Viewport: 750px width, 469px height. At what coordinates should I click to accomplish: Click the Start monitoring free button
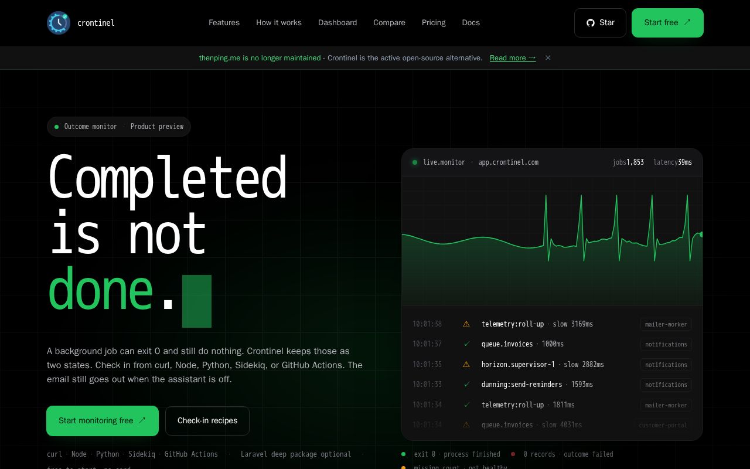(x=103, y=421)
